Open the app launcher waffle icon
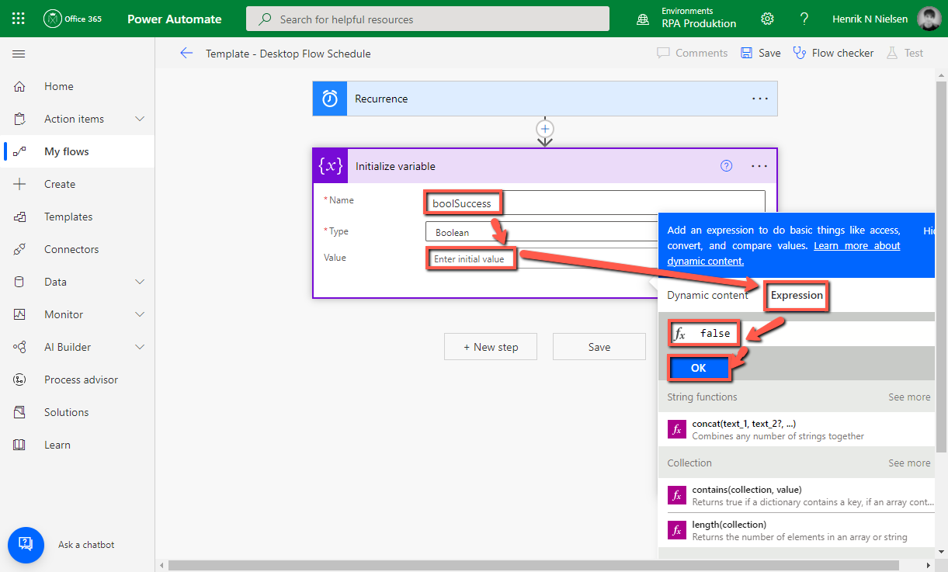The width and height of the screenshot is (948, 572). point(19,19)
